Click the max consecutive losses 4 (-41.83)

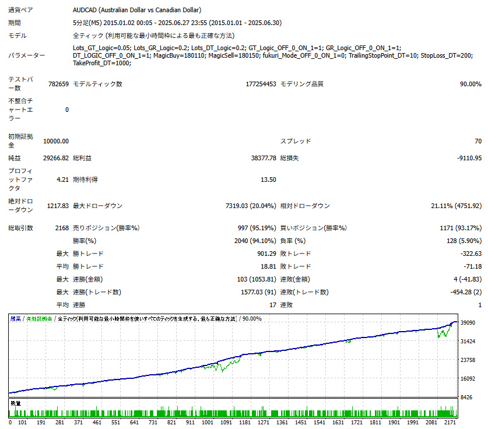[x=468, y=279]
